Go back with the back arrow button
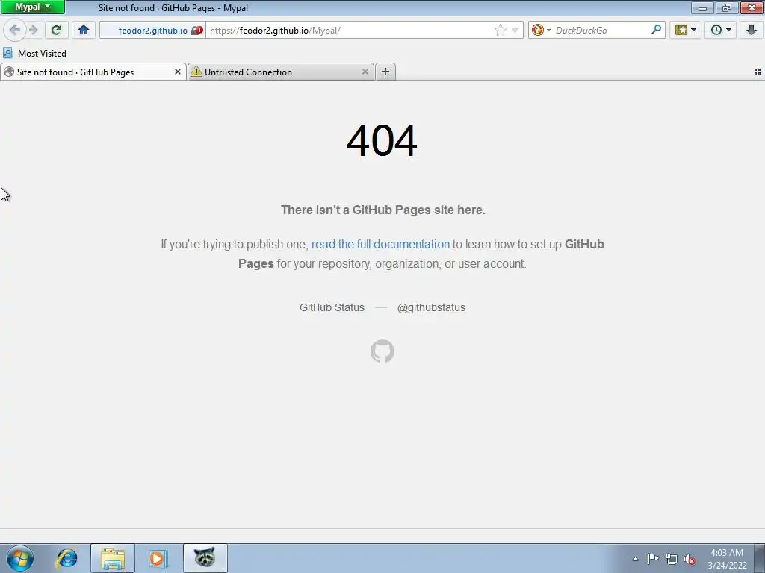Viewport: 765px width, 573px height. 15,30
